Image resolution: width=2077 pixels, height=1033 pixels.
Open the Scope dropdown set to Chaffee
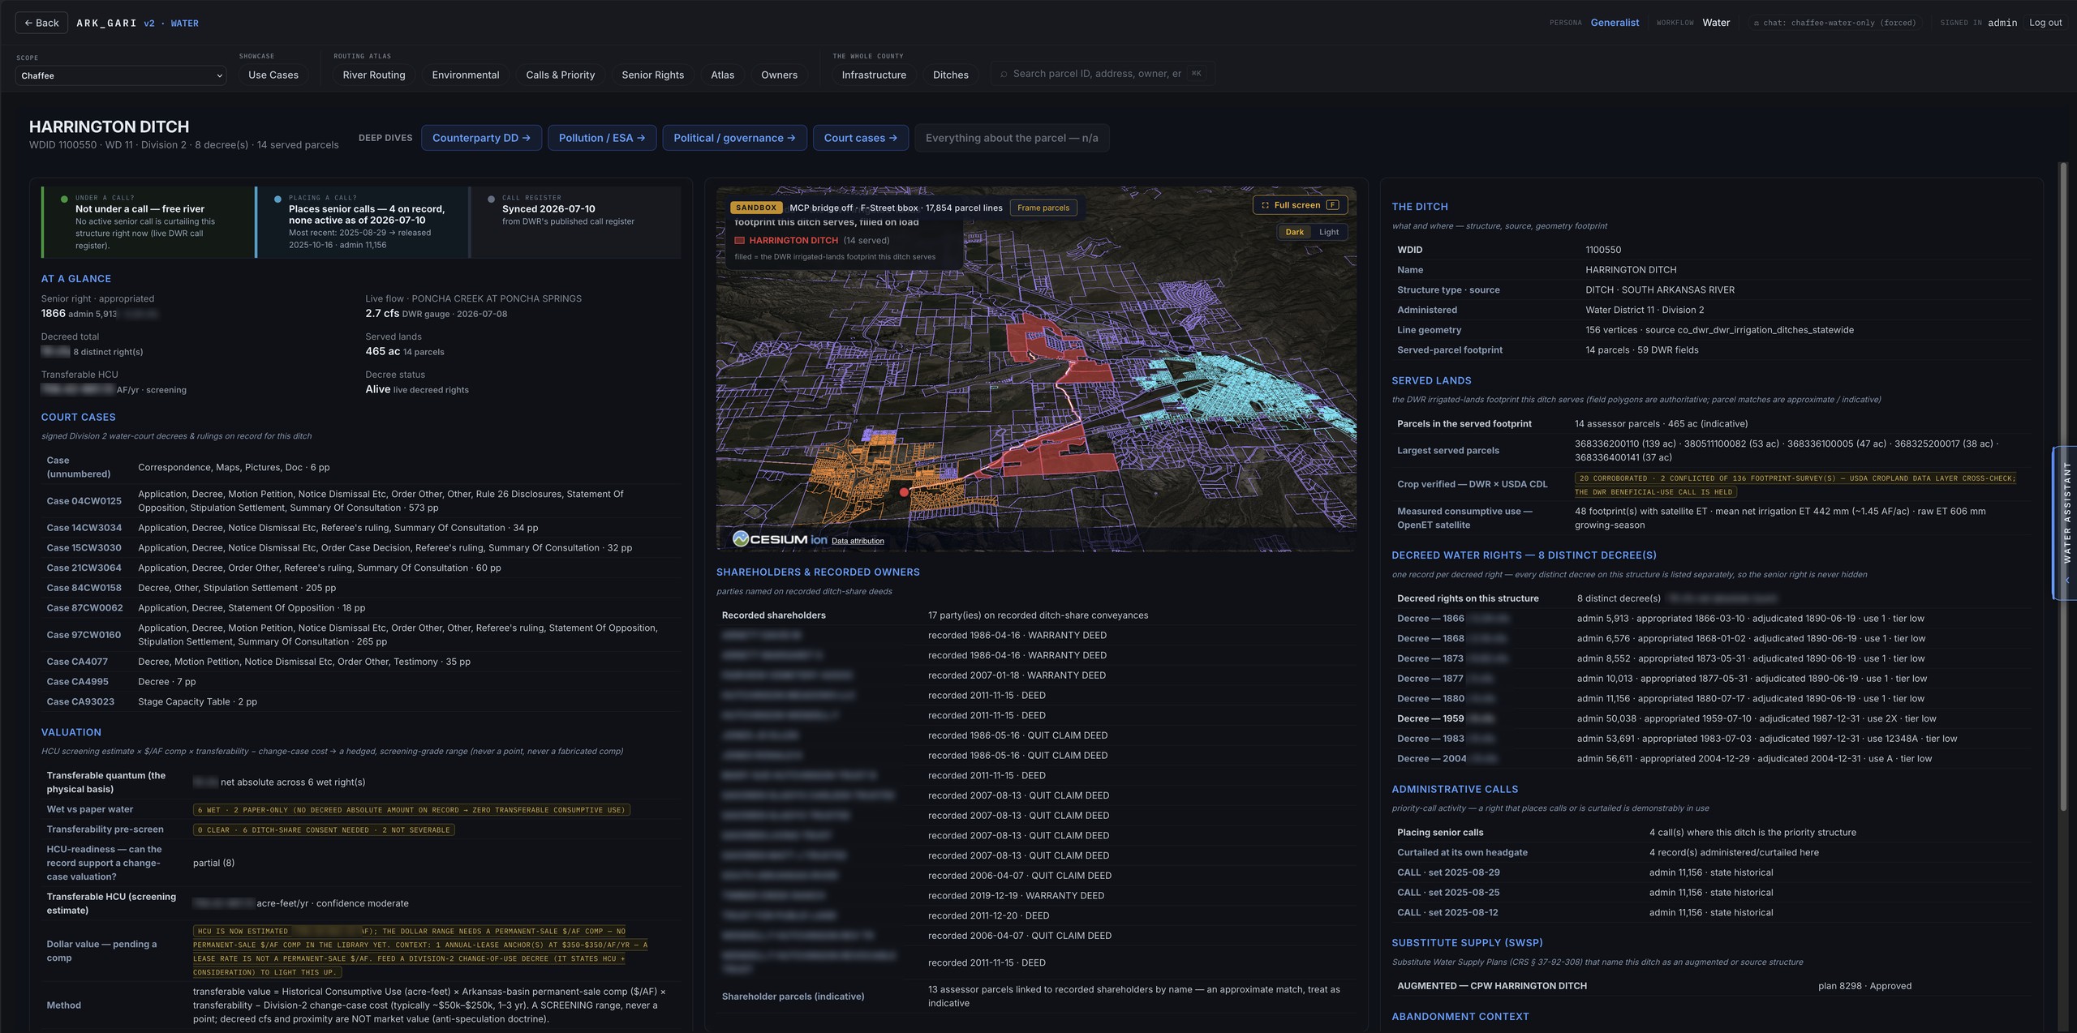(x=121, y=75)
